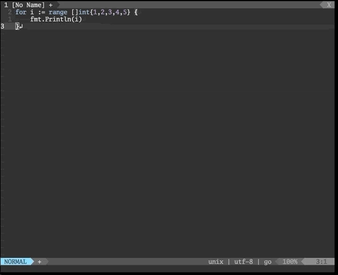Place cursor on the 'range' keyword
The height and width of the screenshot is (275, 338).
[x=58, y=12]
